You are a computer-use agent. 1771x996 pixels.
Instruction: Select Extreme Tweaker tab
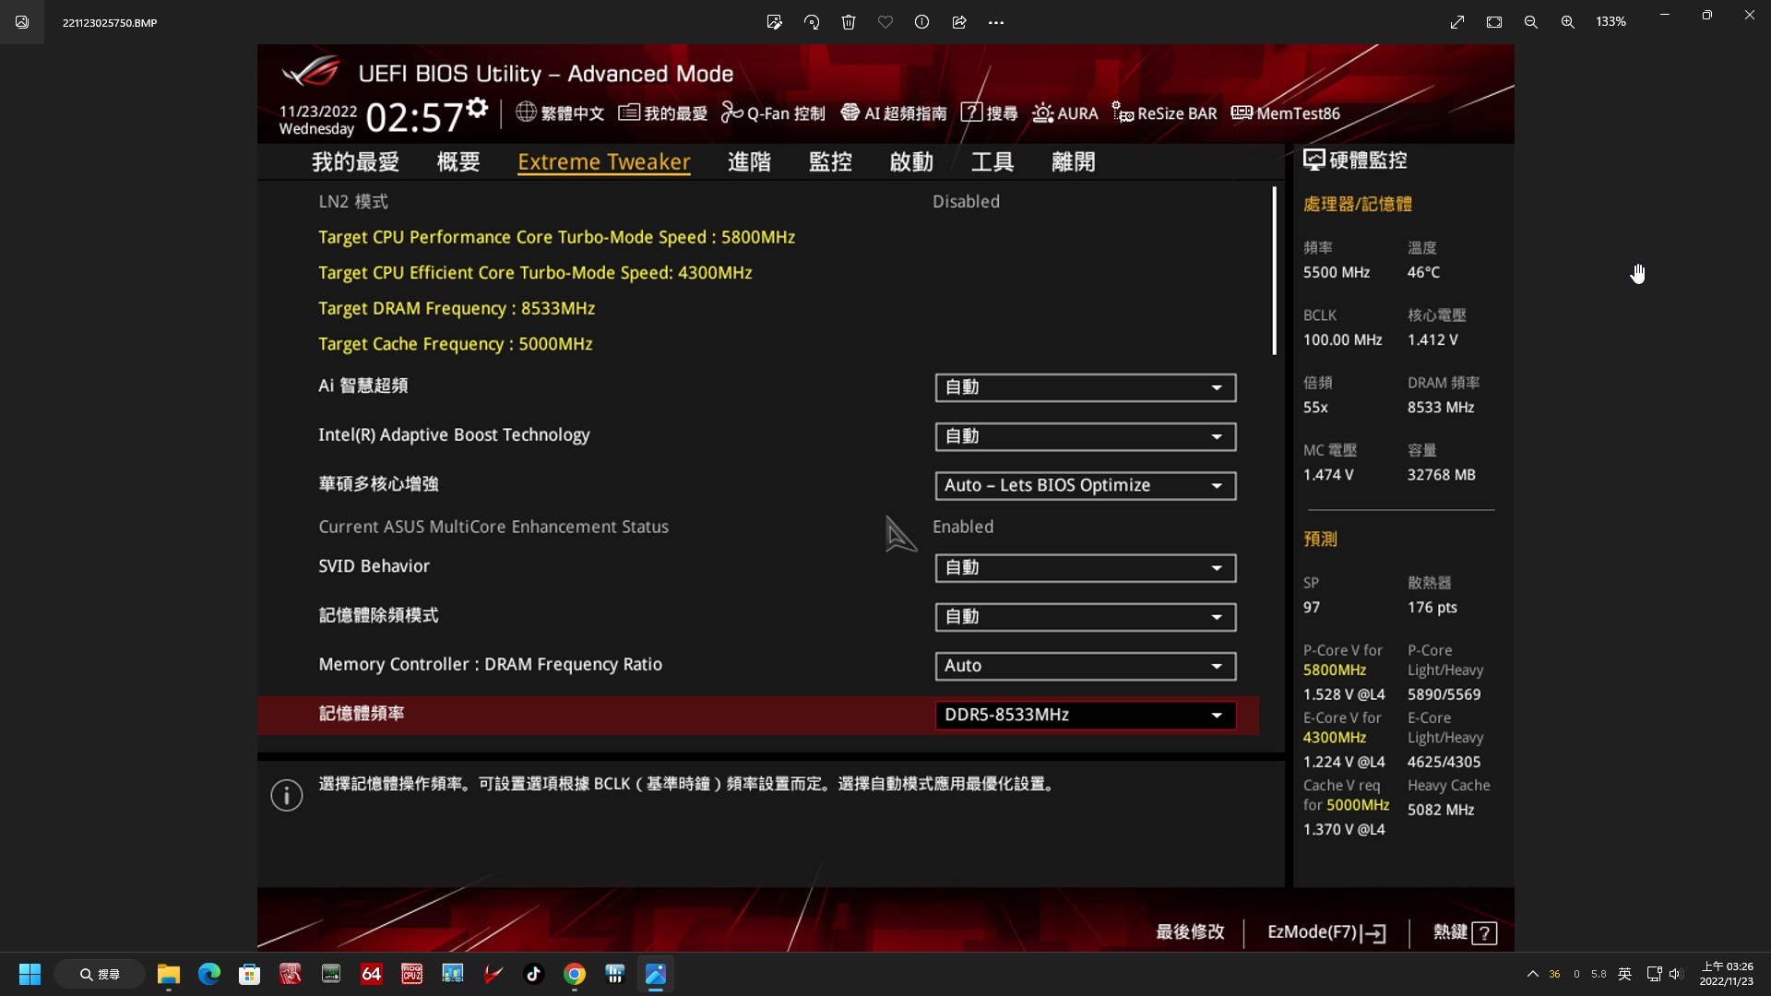(604, 162)
